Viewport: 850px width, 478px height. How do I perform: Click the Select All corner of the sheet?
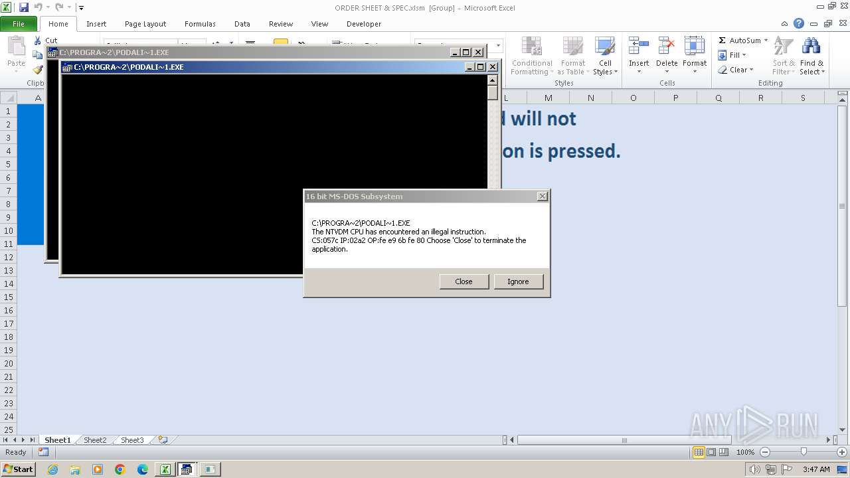8,98
